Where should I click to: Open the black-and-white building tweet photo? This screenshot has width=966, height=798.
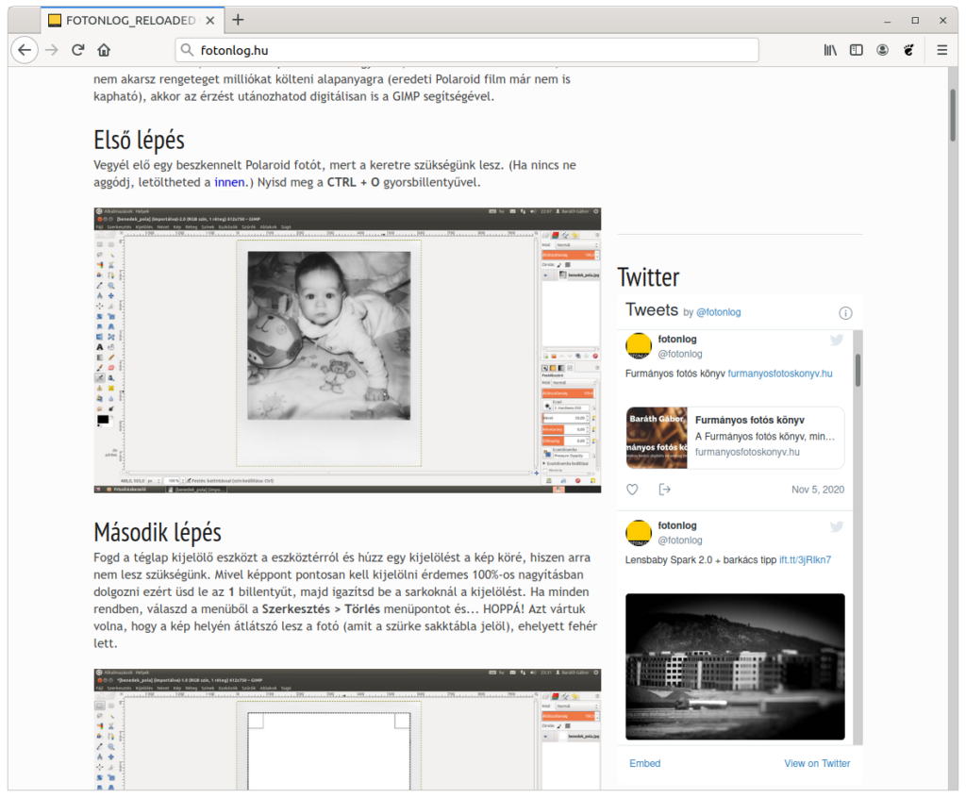tap(735, 666)
